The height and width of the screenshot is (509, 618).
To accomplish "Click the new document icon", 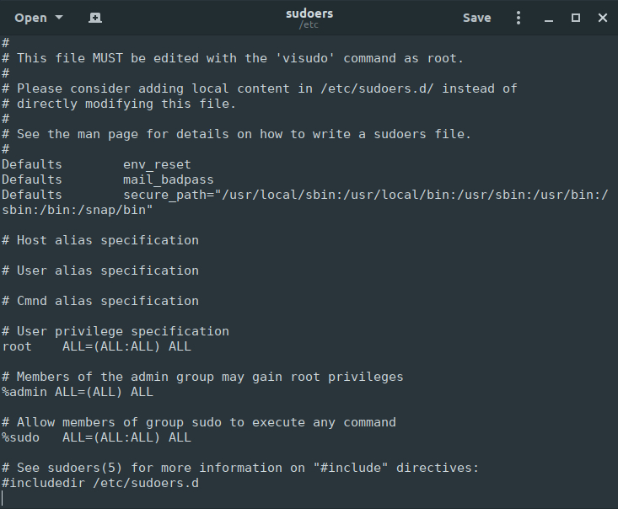I will point(95,18).
